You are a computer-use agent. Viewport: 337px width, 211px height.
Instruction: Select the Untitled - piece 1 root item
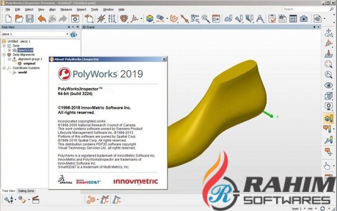(x=19, y=41)
